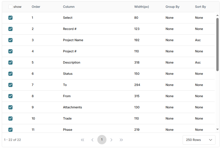Open the Sort By value for Project Name
221x149 pixels.
pyautogui.click(x=198, y=40)
